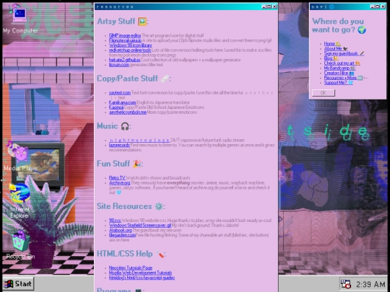Open the Kanjikana.com translator link
Image resolution: width=390 pixels, height=292 pixels.
coord(122,102)
